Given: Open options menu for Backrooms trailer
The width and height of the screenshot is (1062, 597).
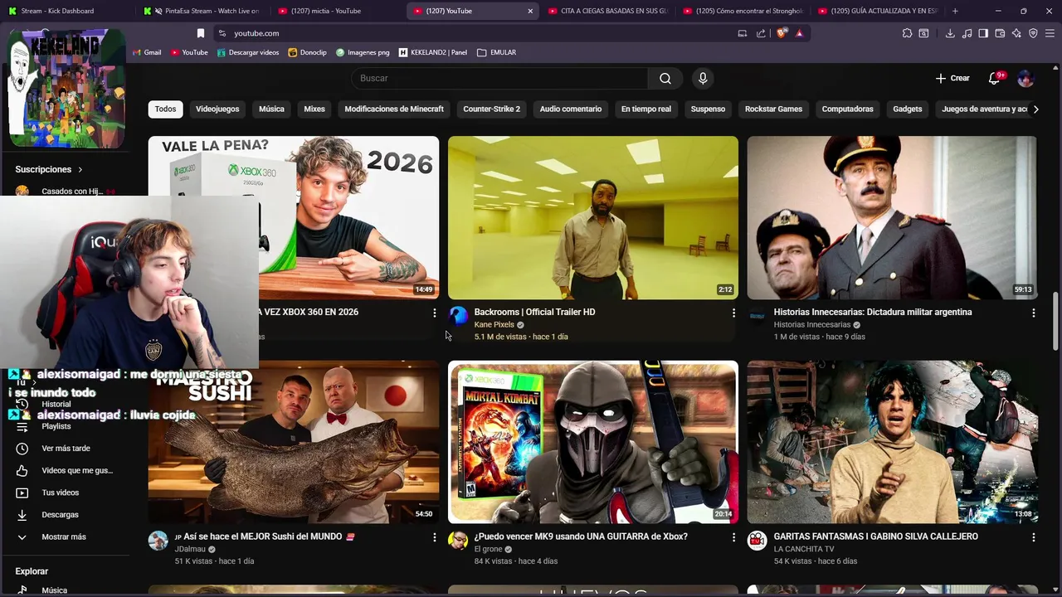Looking at the screenshot, I should click(733, 313).
